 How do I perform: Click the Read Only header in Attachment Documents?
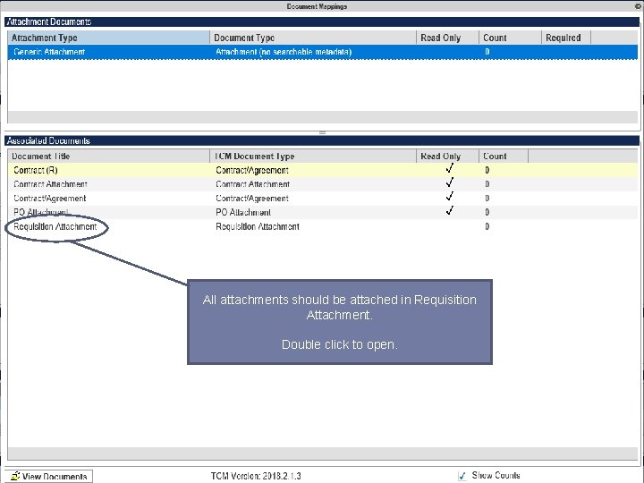click(x=448, y=38)
